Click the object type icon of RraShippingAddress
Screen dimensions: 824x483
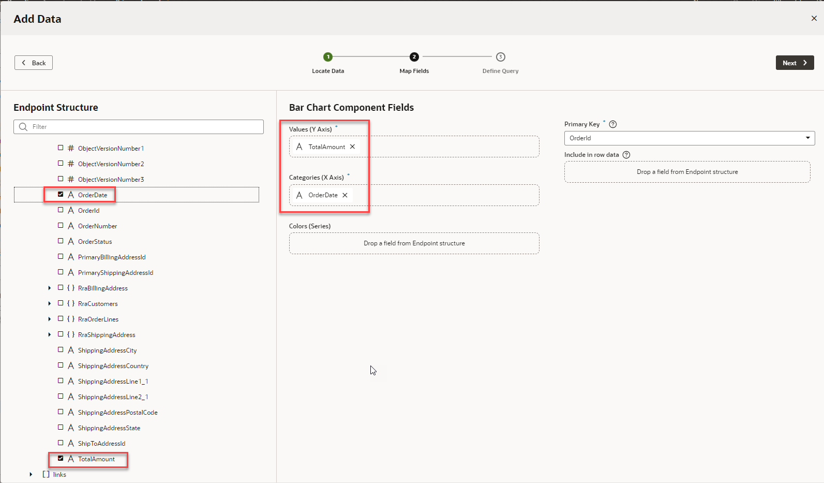click(71, 334)
